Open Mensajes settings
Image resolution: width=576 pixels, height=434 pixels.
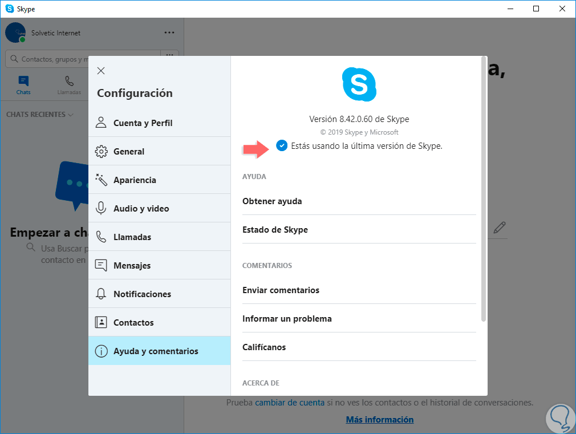160,265
